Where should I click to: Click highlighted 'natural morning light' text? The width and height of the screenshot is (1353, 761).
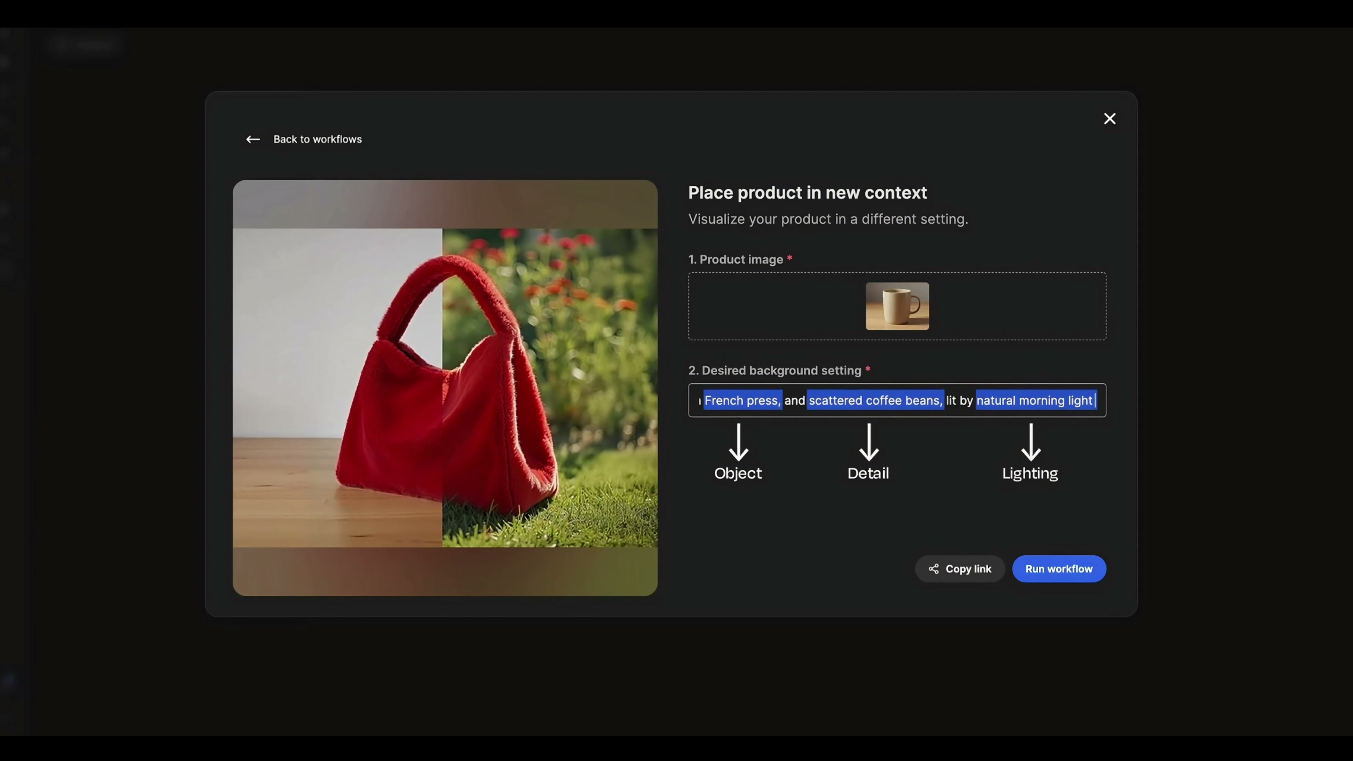1035,400
